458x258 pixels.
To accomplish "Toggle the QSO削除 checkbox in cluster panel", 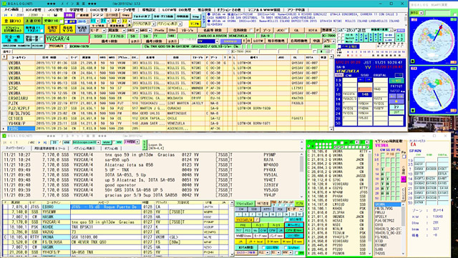I will (x=263, y=247).
